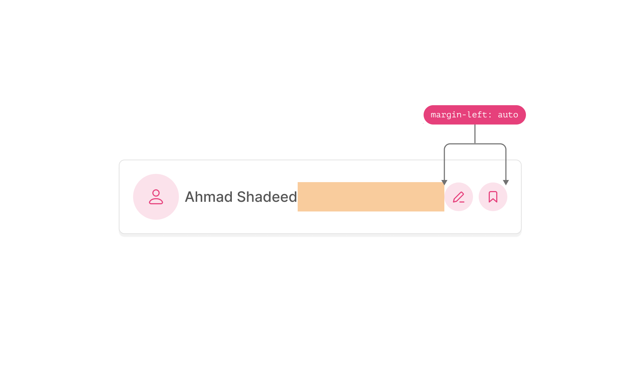Click the gap between avatar and name
Image resolution: width=644 pixels, height=380 pixels.
point(182,197)
